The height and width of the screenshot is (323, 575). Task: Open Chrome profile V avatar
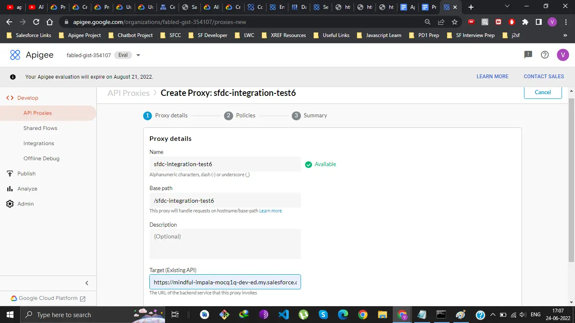[552, 22]
